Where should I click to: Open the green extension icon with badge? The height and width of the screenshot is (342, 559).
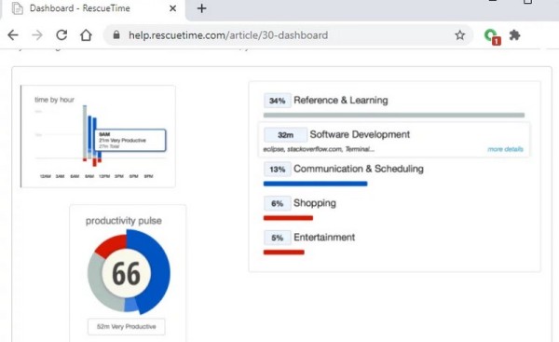[x=492, y=36]
